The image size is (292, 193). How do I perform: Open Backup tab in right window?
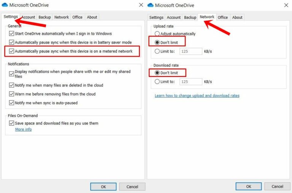190,18
